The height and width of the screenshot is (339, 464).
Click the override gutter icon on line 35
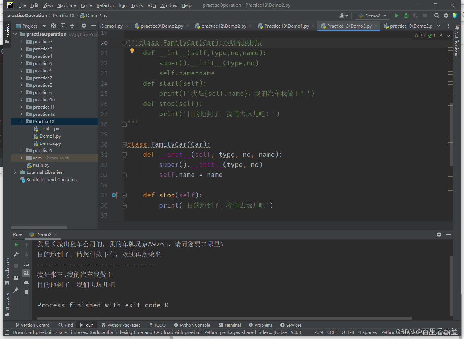[115, 195]
